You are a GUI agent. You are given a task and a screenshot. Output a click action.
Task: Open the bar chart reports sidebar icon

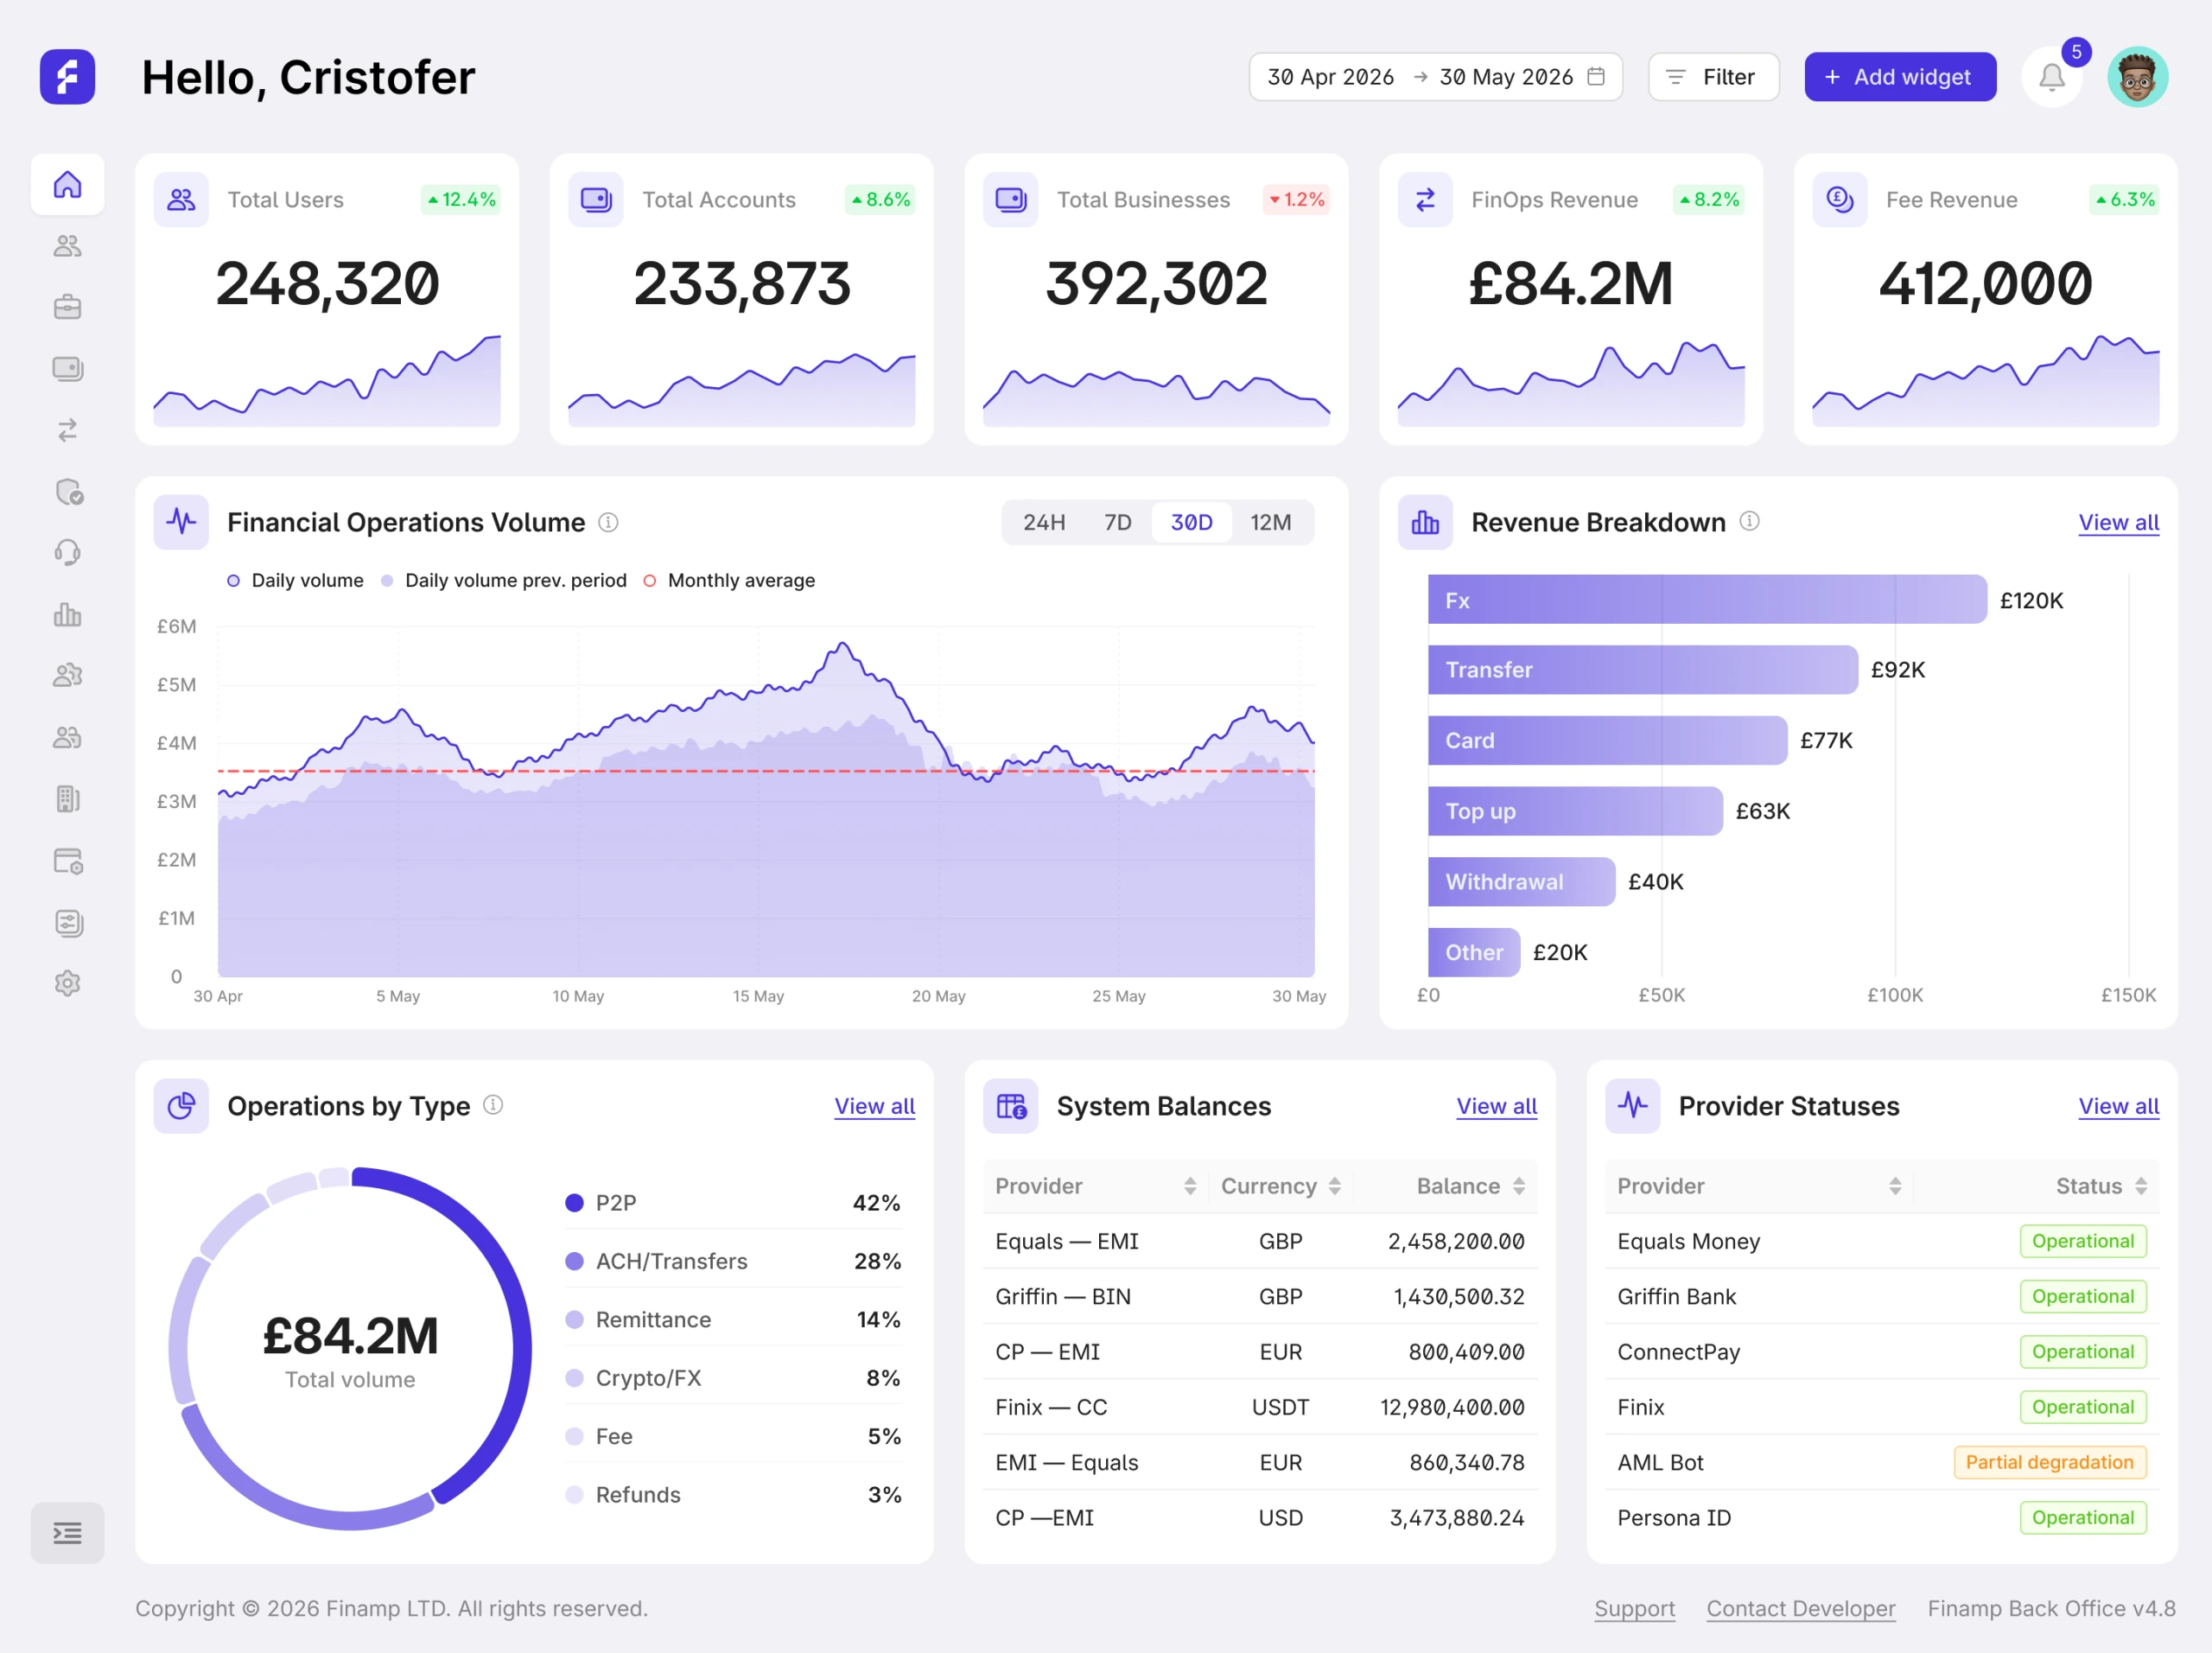(x=67, y=614)
